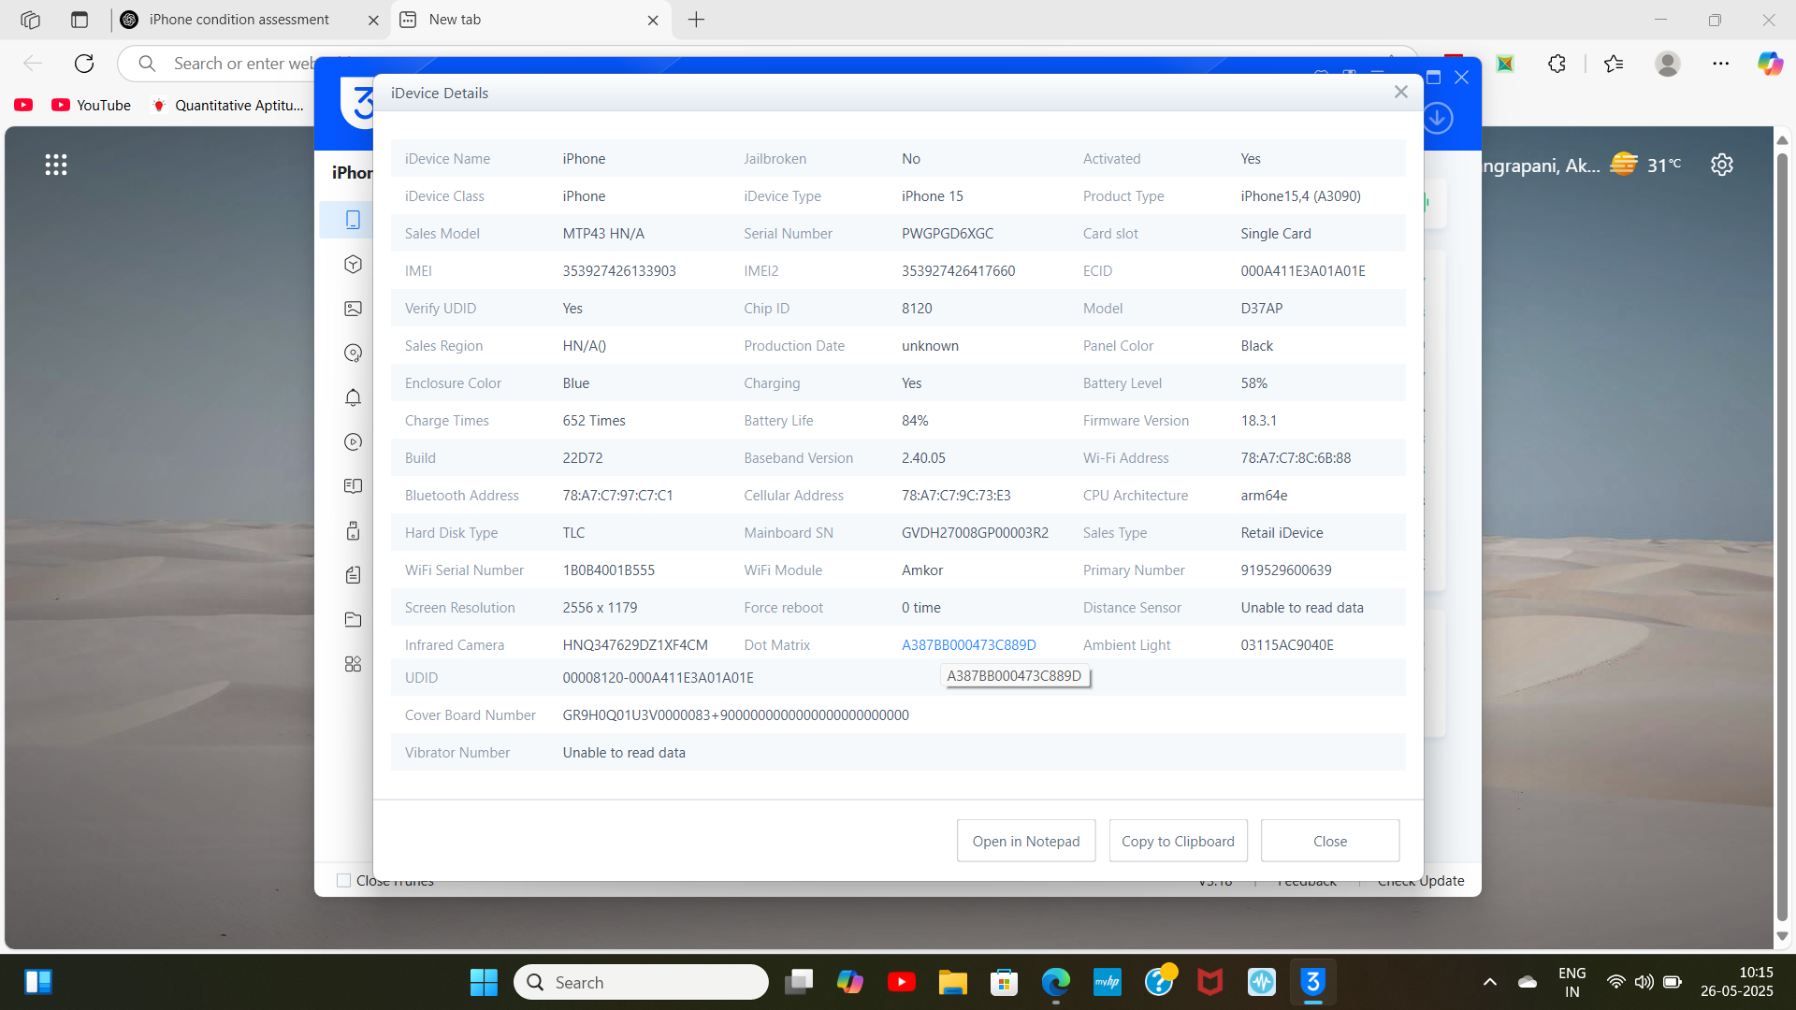Open the Apps hexagon icon in 3uTools sidebar
Viewport: 1796px width, 1010px height.
click(x=353, y=264)
